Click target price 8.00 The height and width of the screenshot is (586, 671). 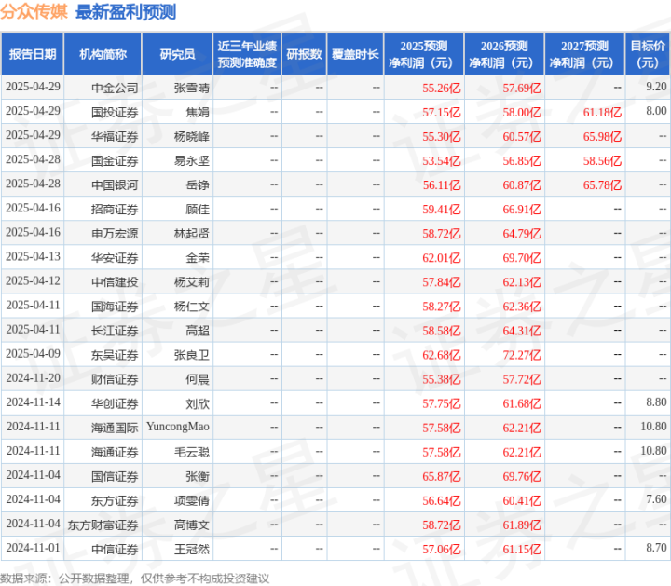pos(656,111)
